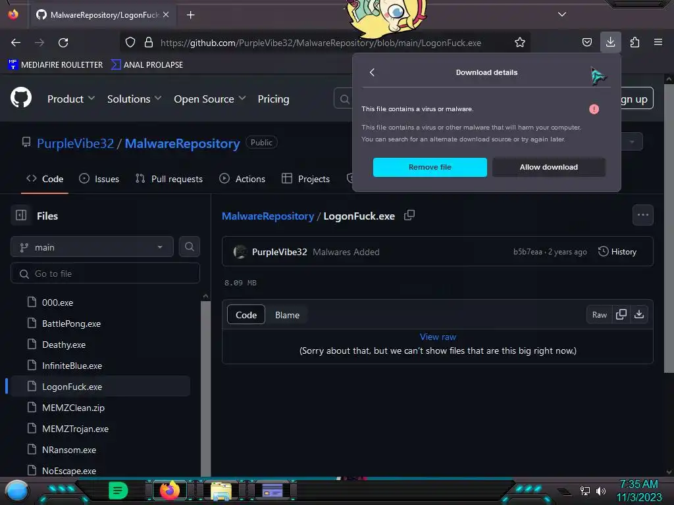674x505 pixels.
Task: Switch to the Issues tab
Action: pos(99,179)
